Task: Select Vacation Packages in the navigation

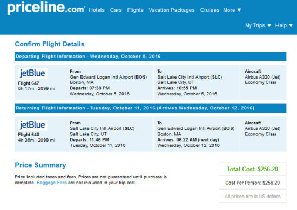Action: point(172,10)
